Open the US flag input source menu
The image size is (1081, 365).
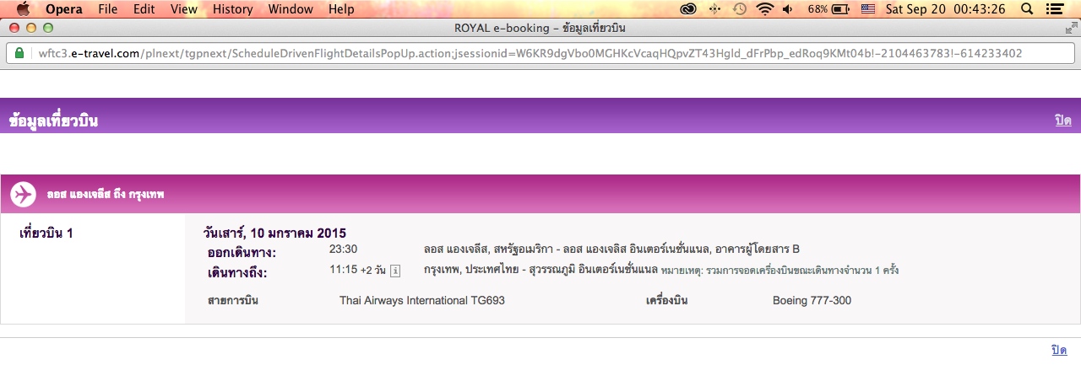point(868,9)
